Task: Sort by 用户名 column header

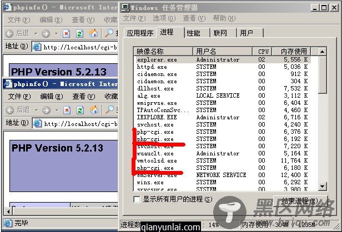Action: coord(223,52)
